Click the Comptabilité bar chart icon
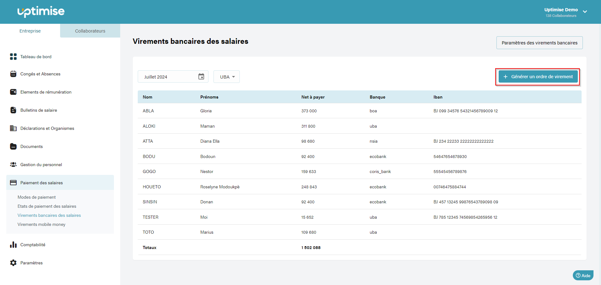Viewport: 601px width, 285px height. (x=13, y=245)
